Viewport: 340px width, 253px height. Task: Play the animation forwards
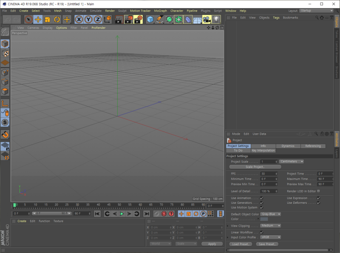pos(122,214)
